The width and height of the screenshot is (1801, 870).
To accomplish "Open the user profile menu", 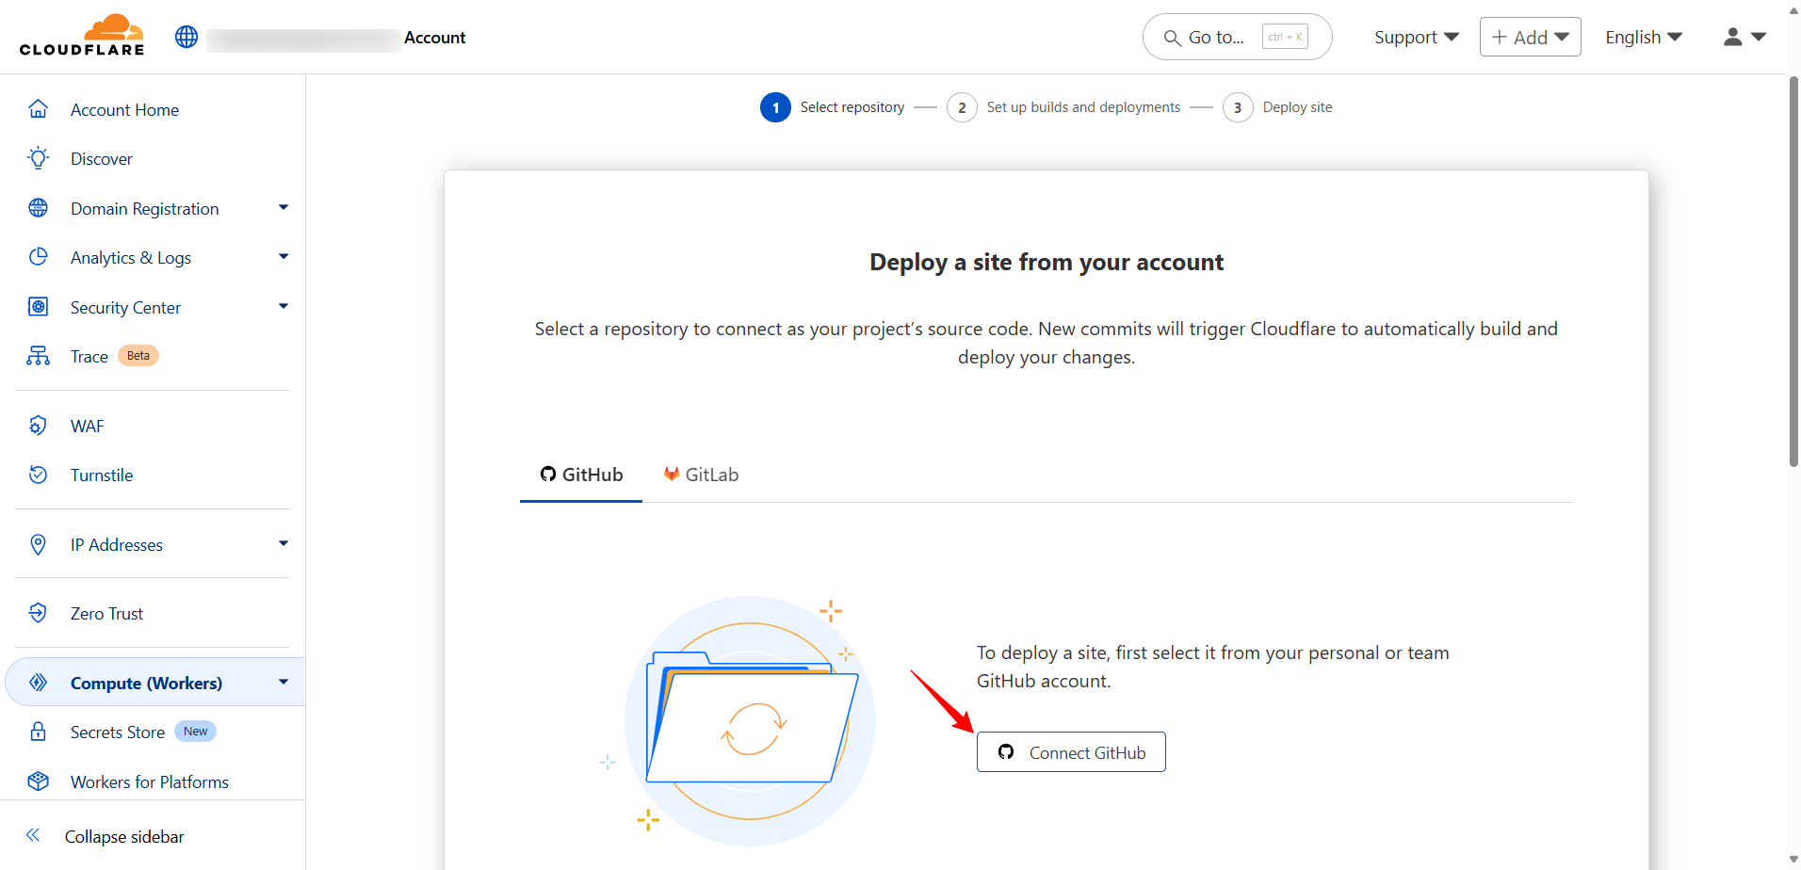I will tap(1744, 37).
